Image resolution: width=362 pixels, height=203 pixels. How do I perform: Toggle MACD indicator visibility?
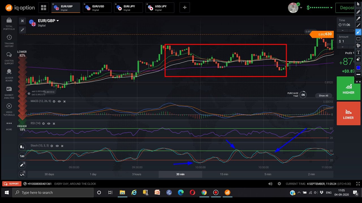point(59,101)
